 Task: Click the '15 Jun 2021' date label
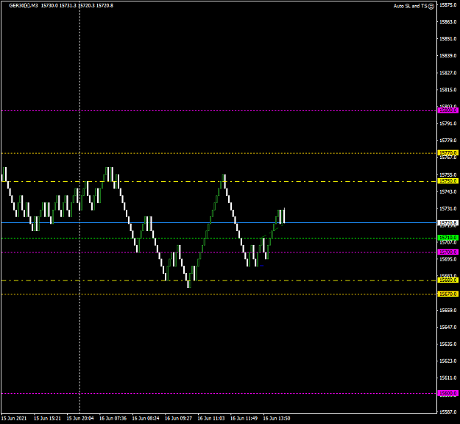(x=14, y=418)
